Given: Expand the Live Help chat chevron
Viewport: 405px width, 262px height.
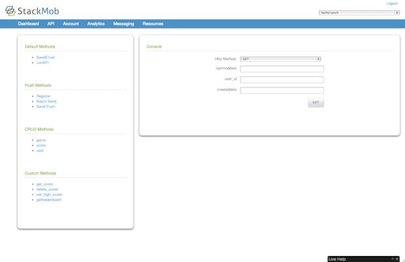Looking at the screenshot, I should (x=393, y=259).
